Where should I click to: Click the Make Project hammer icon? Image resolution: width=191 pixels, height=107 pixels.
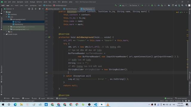point(116,5)
